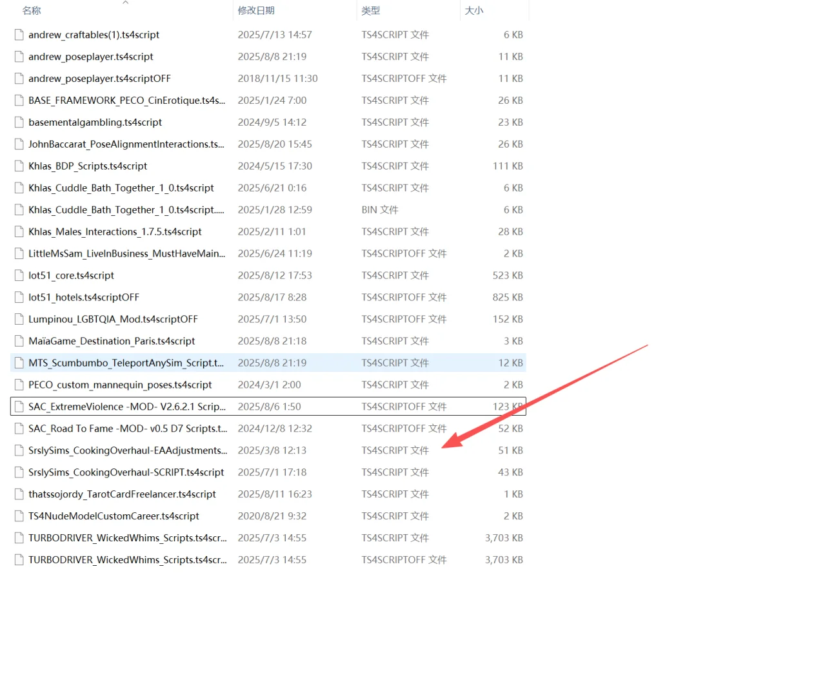Click file icon of Lumpinou_LGBTQIA_Mod.ts4scriptOFF
The width and height of the screenshot is (816, 696).
pyautogui.click(x=19, y=320)
